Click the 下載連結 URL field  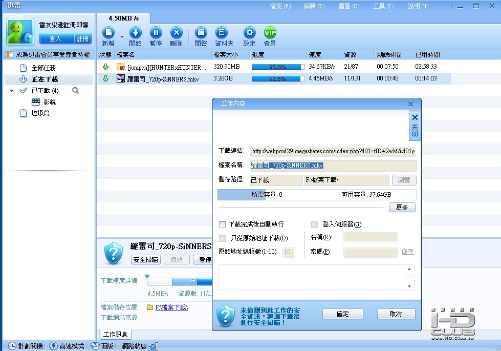333,151
